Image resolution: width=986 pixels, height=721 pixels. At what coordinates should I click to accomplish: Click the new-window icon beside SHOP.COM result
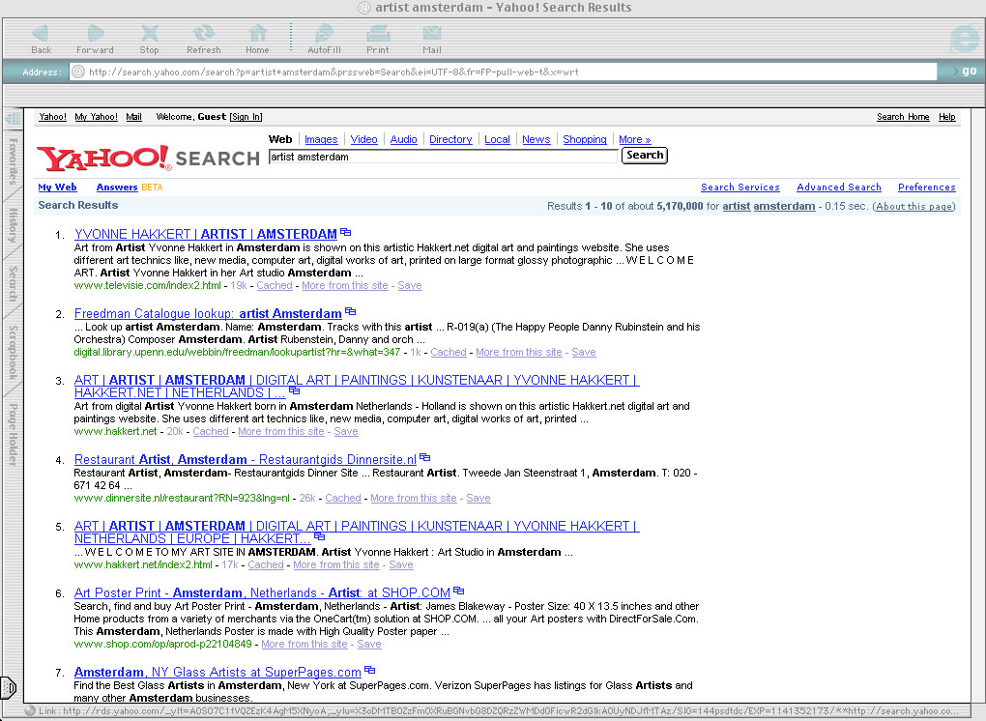459,591
